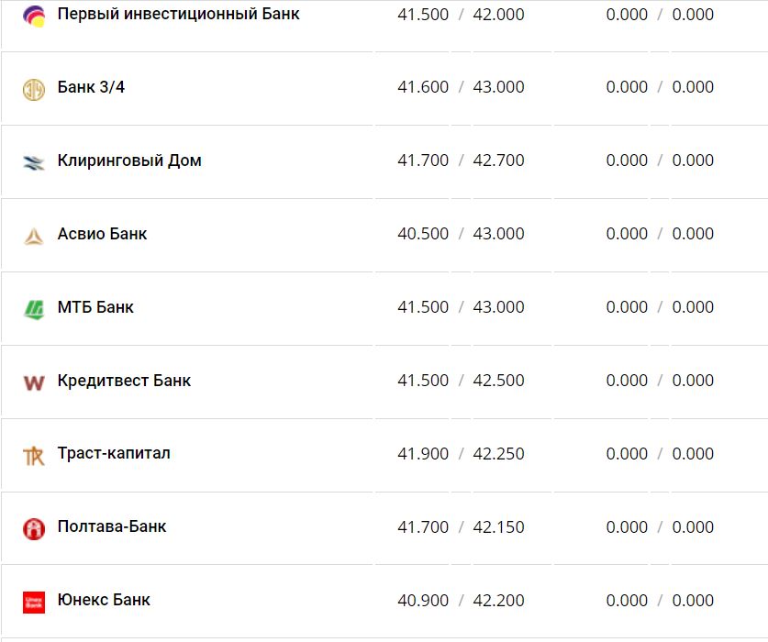
Task: Click Асвио Банк rate 40.500 / 43.000
Action: click(461, 234)
